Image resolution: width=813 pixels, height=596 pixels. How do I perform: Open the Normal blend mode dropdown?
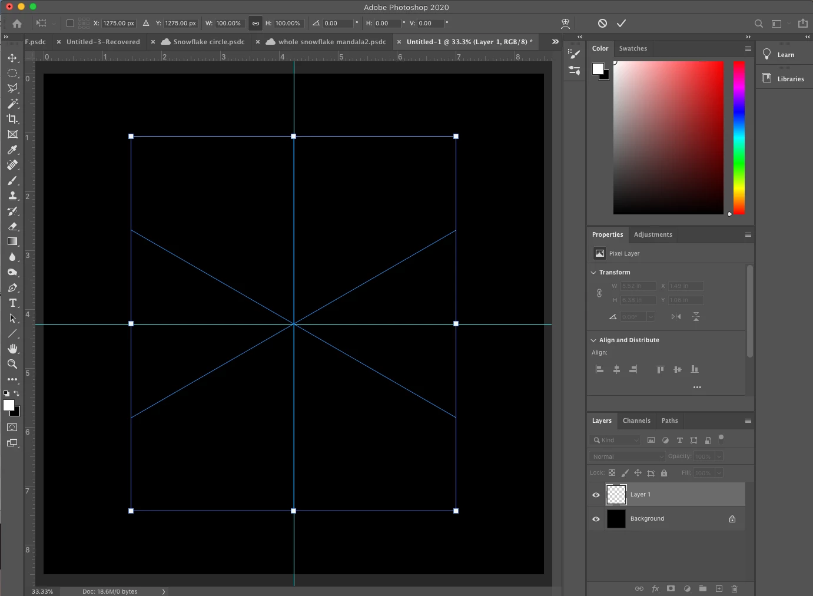pyautogui.click(x=627, y=456)
